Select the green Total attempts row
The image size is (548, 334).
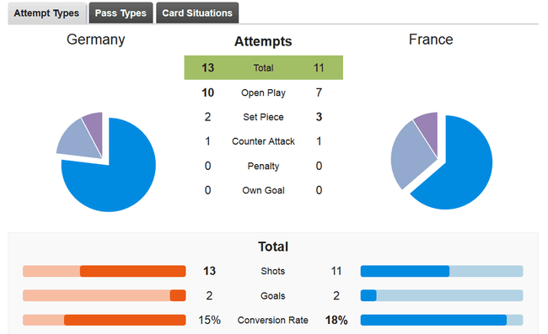tap(264, 67)
